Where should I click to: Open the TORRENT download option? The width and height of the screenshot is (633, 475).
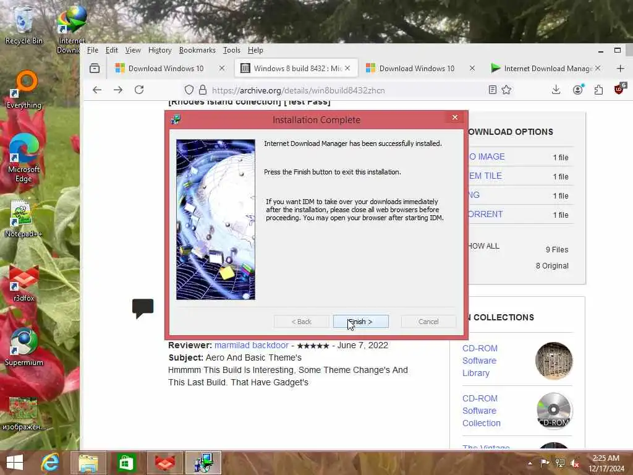[x=485, y=214]
